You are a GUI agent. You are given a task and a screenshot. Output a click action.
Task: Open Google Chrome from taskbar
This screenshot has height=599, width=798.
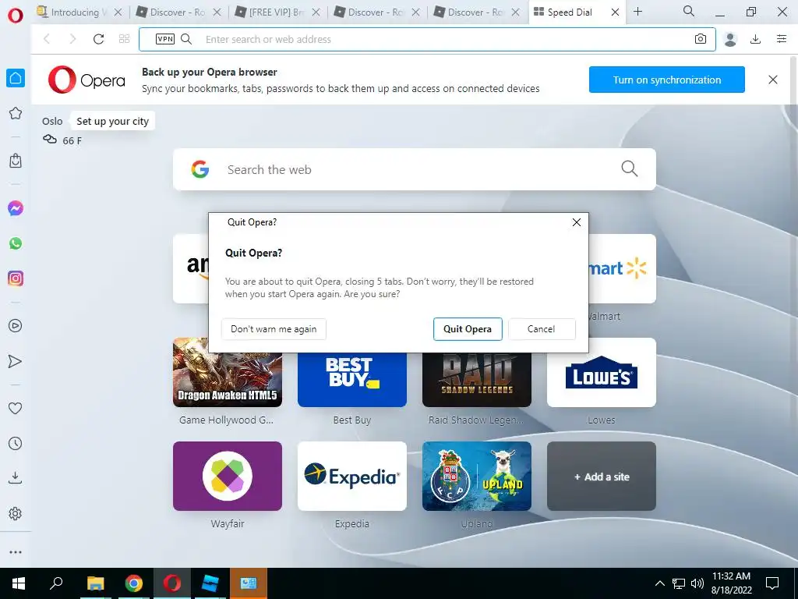click(x=134, y=583)
